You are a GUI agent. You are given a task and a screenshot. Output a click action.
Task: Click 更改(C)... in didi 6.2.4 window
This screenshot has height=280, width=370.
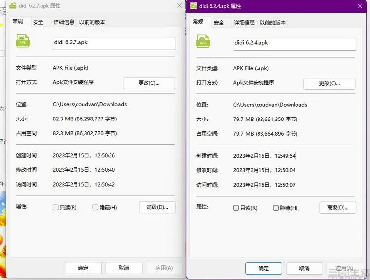330,83
